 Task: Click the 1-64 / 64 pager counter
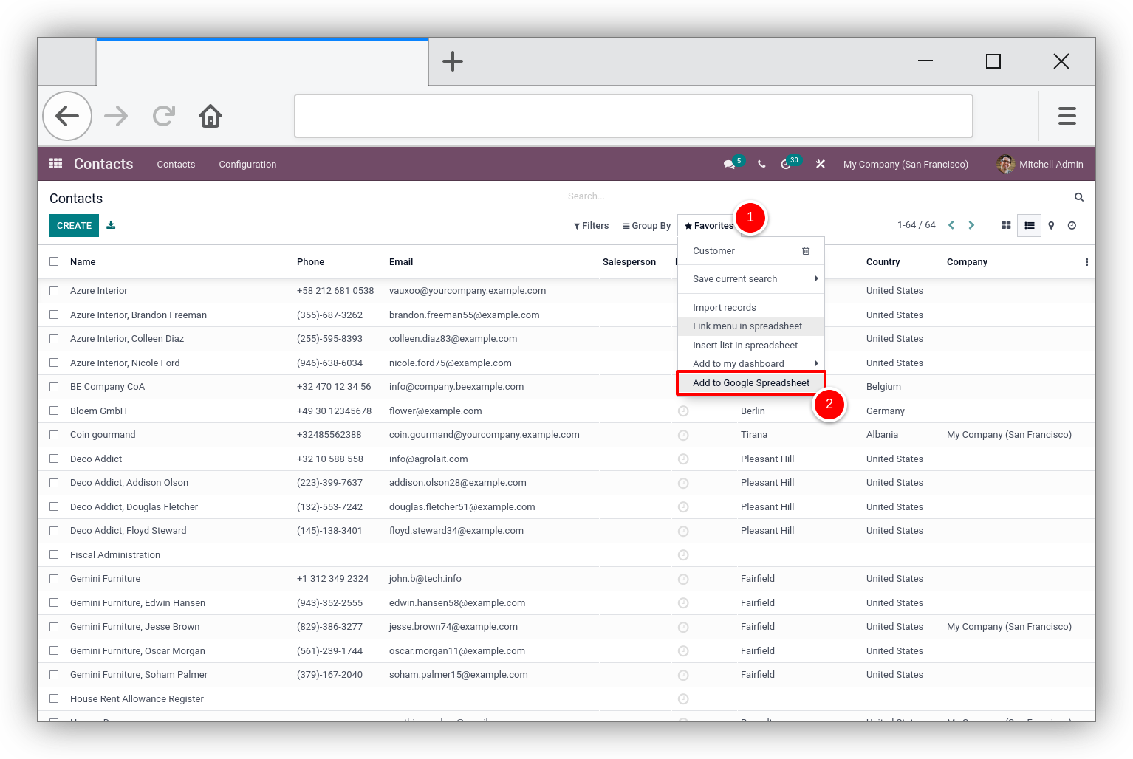pyautogui.click(x=916, y=225)
